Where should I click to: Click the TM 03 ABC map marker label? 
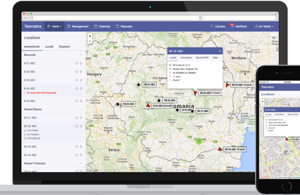[x=169, y=100]
